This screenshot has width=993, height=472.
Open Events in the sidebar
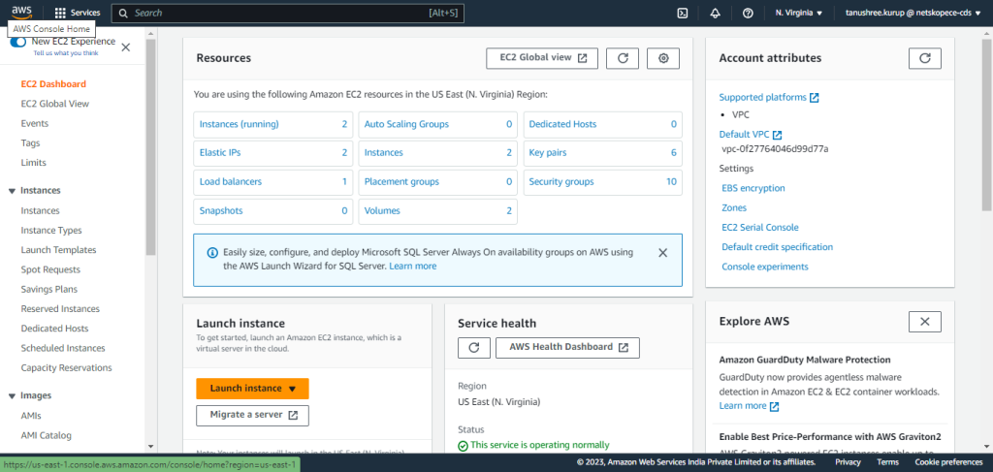tap(35, 123)
